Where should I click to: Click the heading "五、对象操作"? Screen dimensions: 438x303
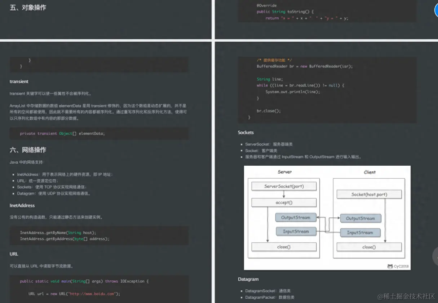click(28, 8)
